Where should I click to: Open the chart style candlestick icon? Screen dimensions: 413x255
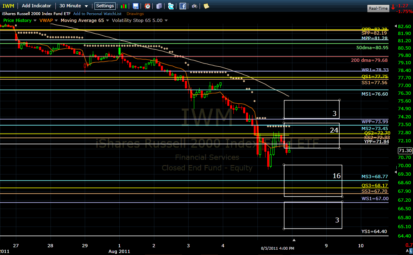[123, 6]
